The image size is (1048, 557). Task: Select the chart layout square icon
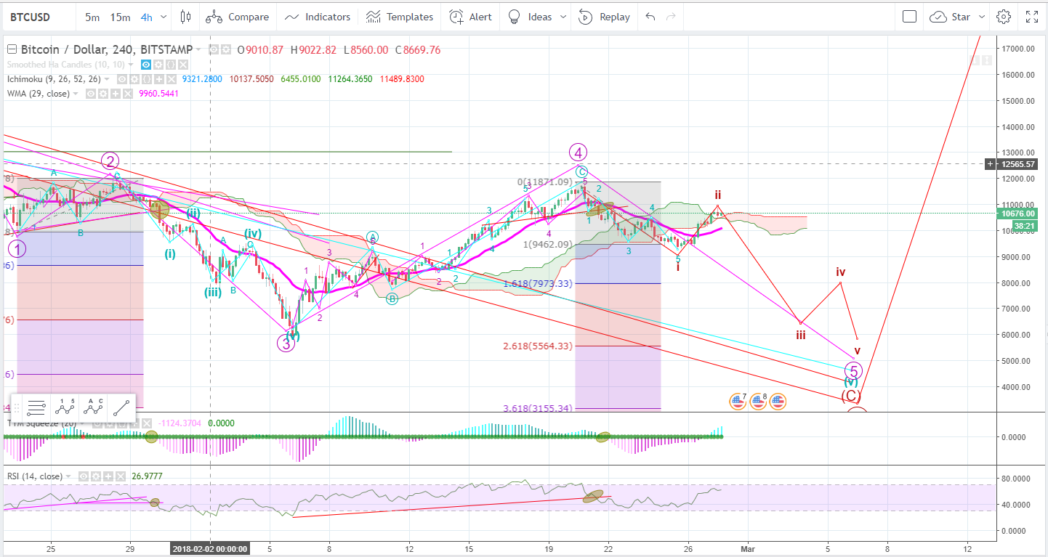click(909, 17)
